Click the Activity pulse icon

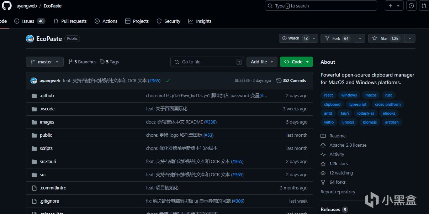(x=323, y=155)
